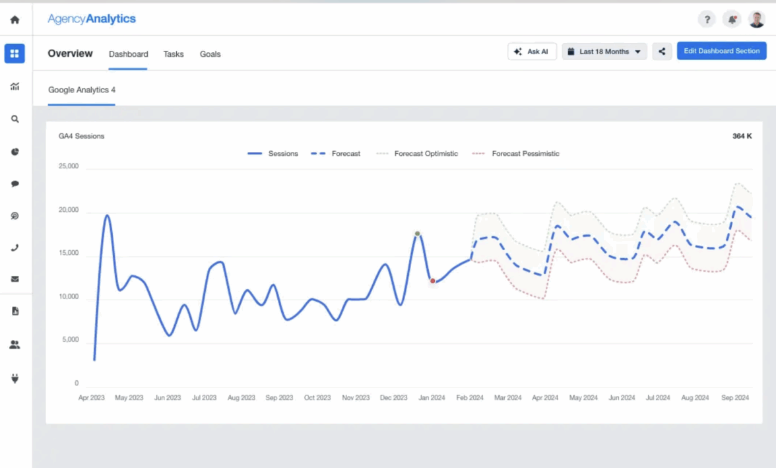Click the plug integrations sidebar icon

15,378
